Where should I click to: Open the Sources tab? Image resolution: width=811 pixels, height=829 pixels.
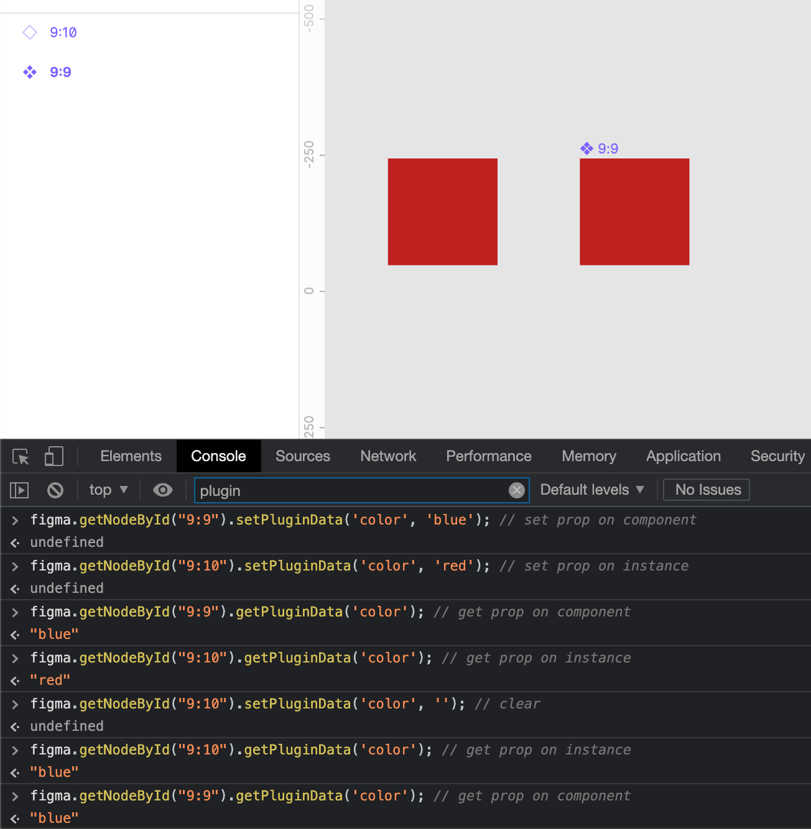tap(303, 456)
